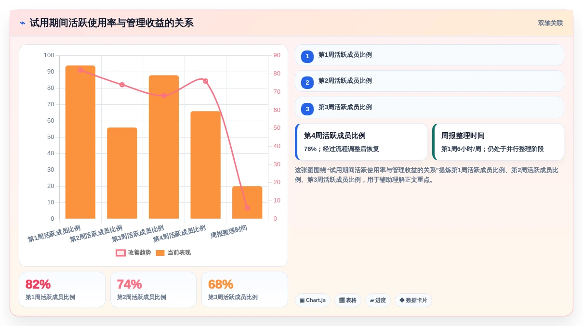The image size is (583, 326).
Task: Click the right axis value 90
Action: [x=277, y=55]
